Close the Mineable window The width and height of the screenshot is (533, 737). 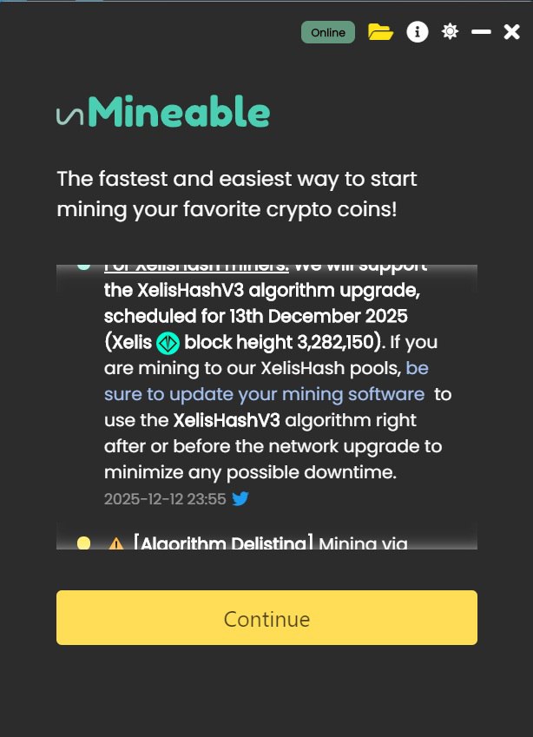512,32
